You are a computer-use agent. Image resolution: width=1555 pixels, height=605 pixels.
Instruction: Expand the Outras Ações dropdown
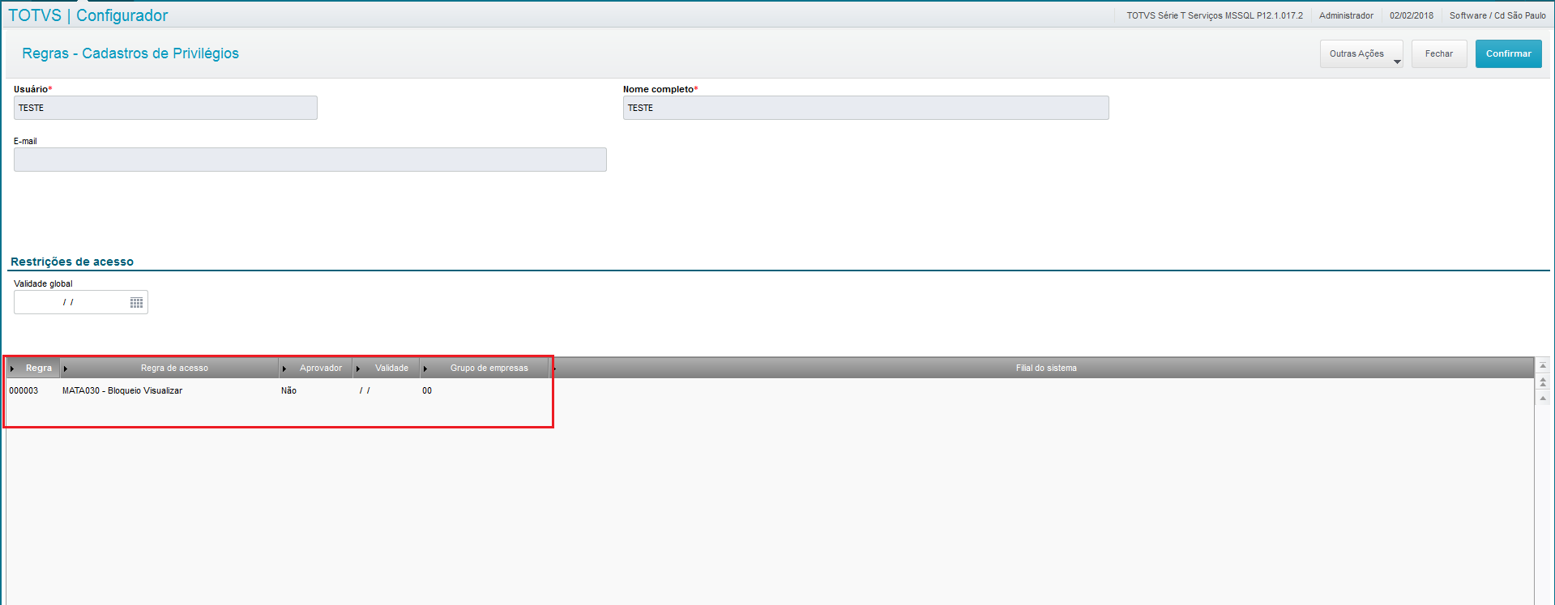click(x=1361, y=53)
